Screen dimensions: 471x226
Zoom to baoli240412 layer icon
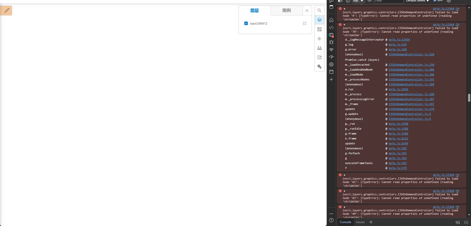coord(305,24)
